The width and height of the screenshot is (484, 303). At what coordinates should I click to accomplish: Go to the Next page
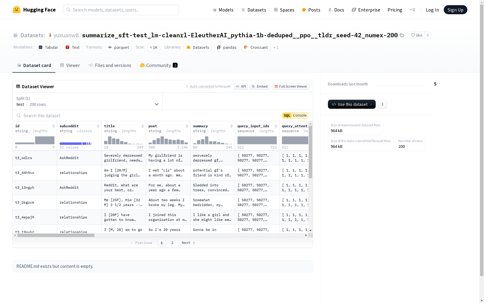pyautogui.click(x=188, y=243)
